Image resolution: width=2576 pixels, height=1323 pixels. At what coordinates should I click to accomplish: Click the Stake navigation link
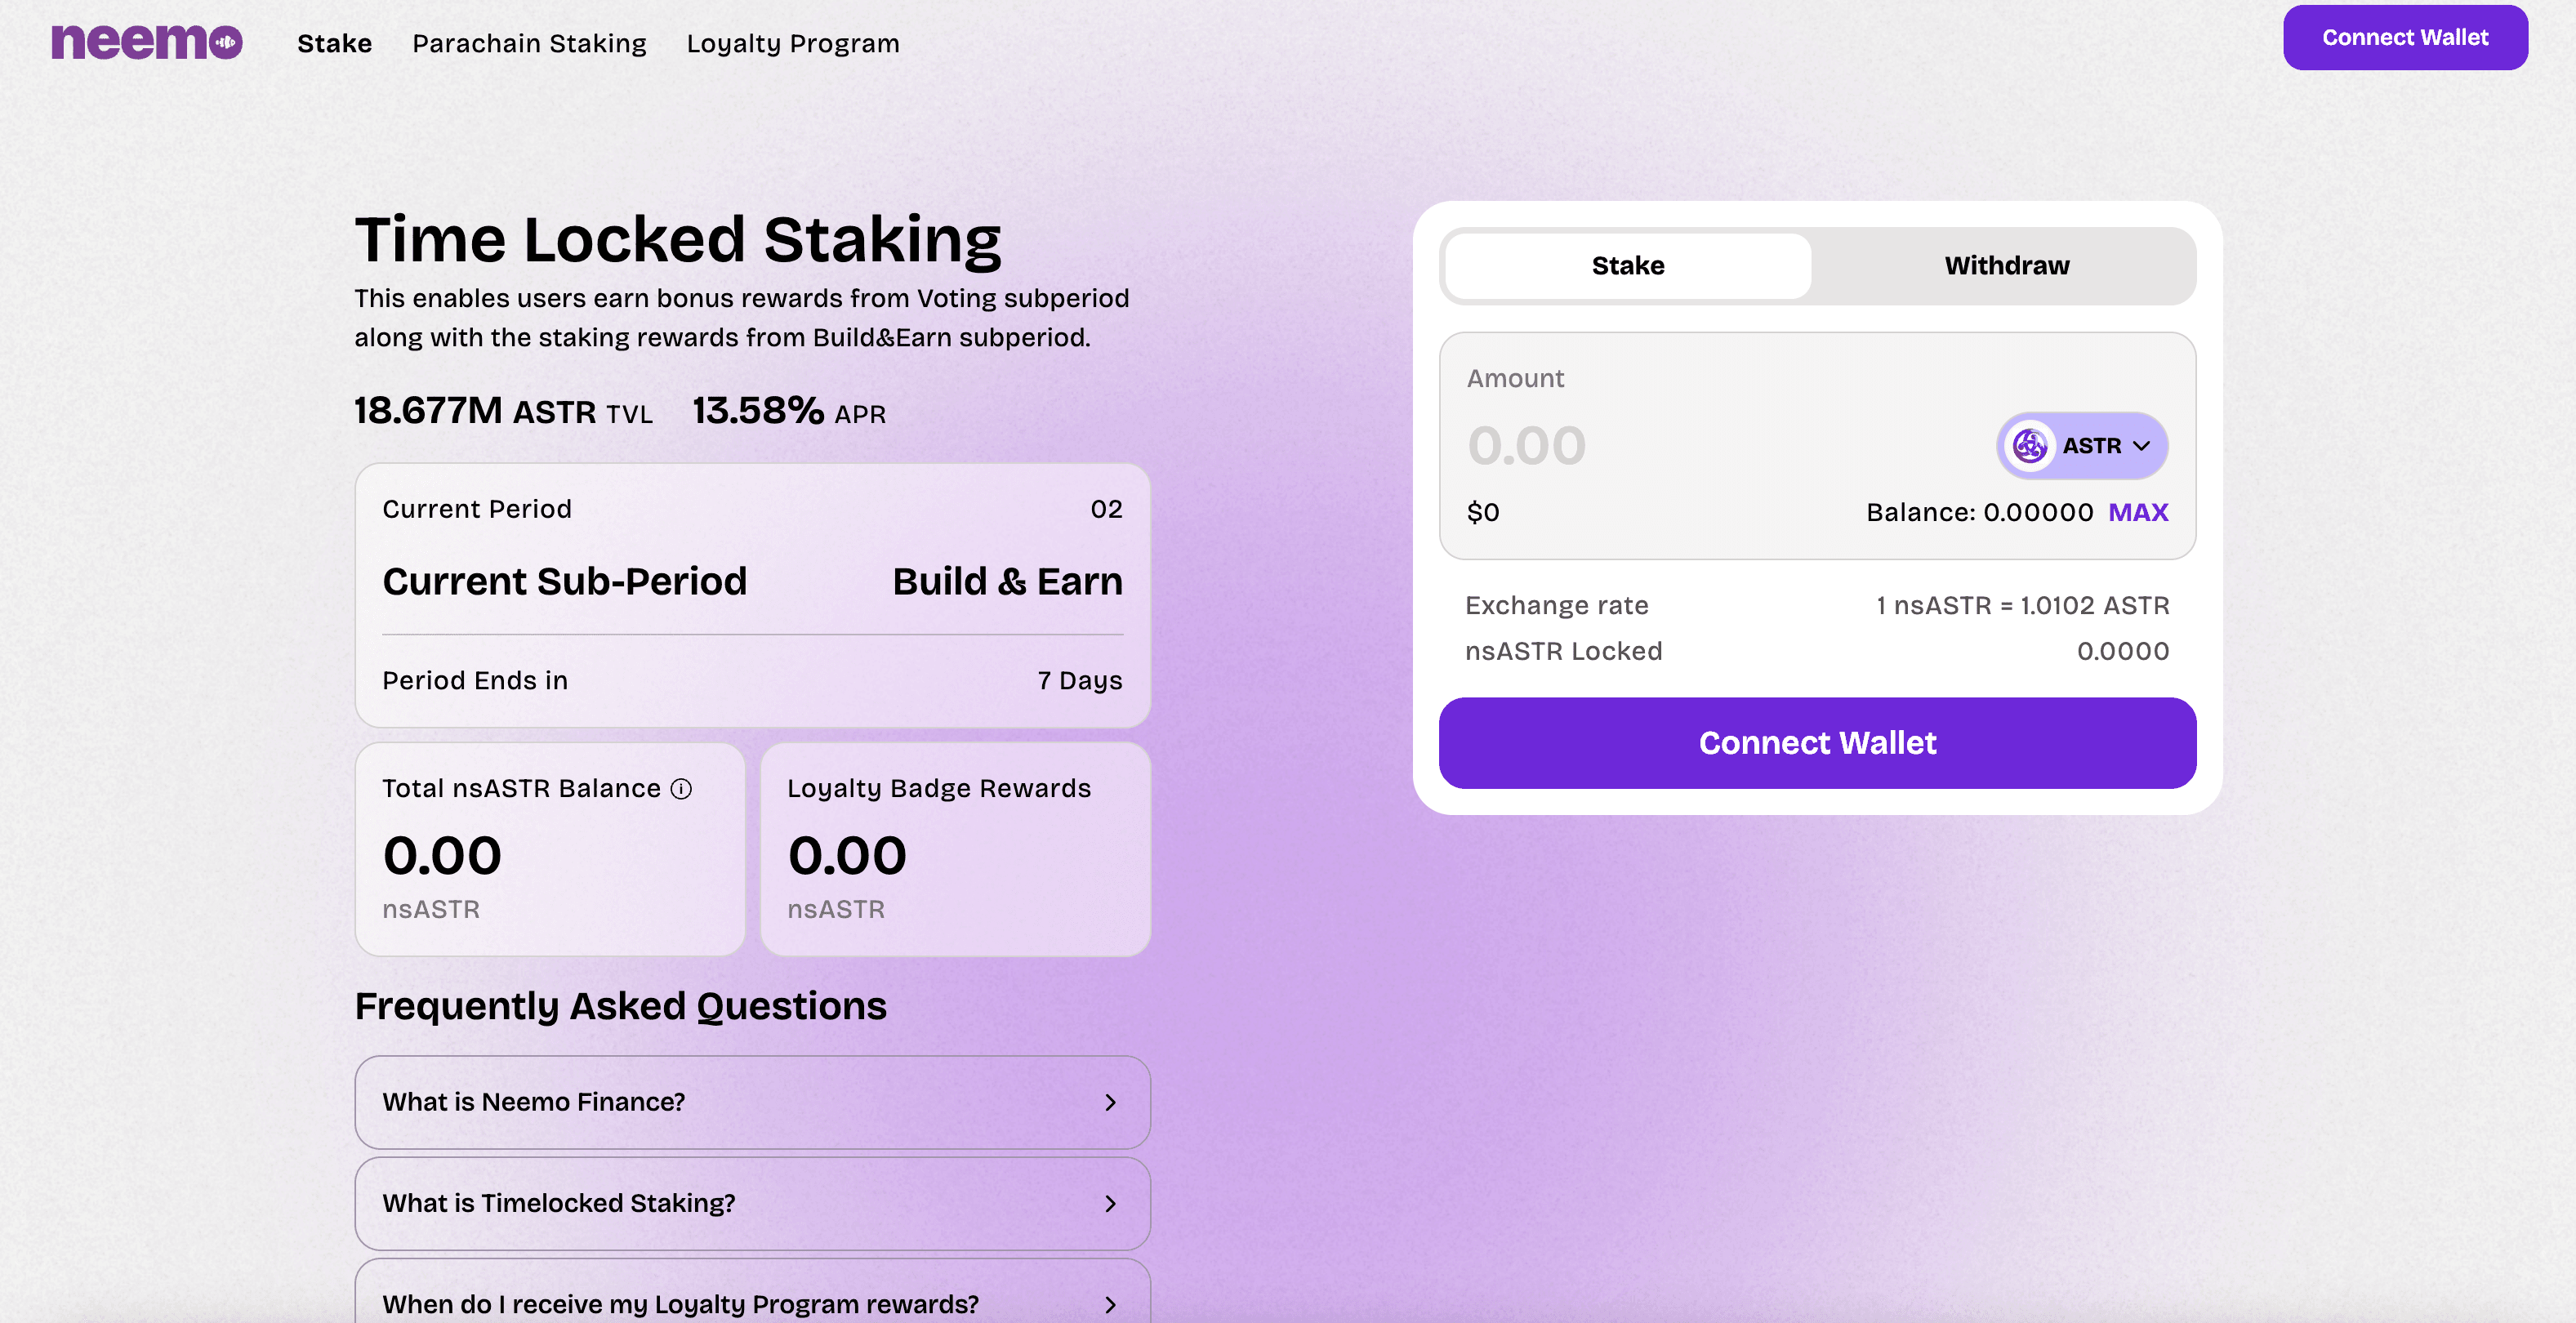(334, 43)
